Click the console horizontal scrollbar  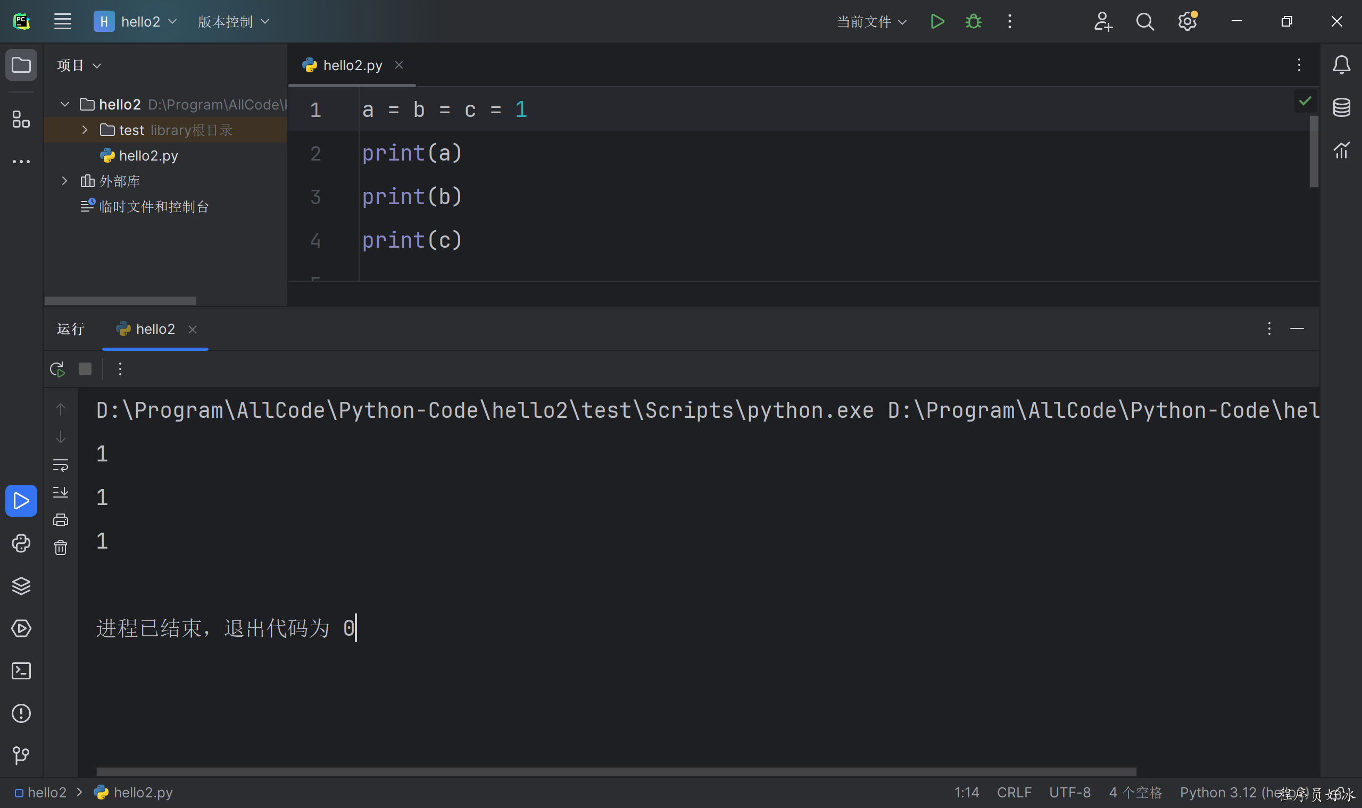[x=616, y=771]
